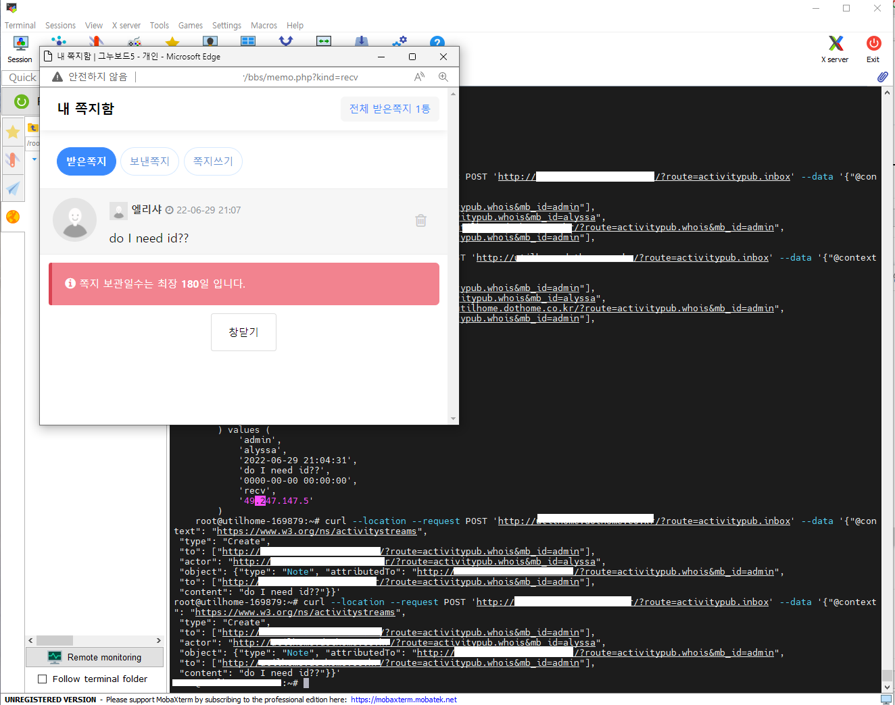Image resolution: width=895 pixels, height=705 pixels.
Task: Enable Follow terminal folder checkbox
Action: click(43, 679)
